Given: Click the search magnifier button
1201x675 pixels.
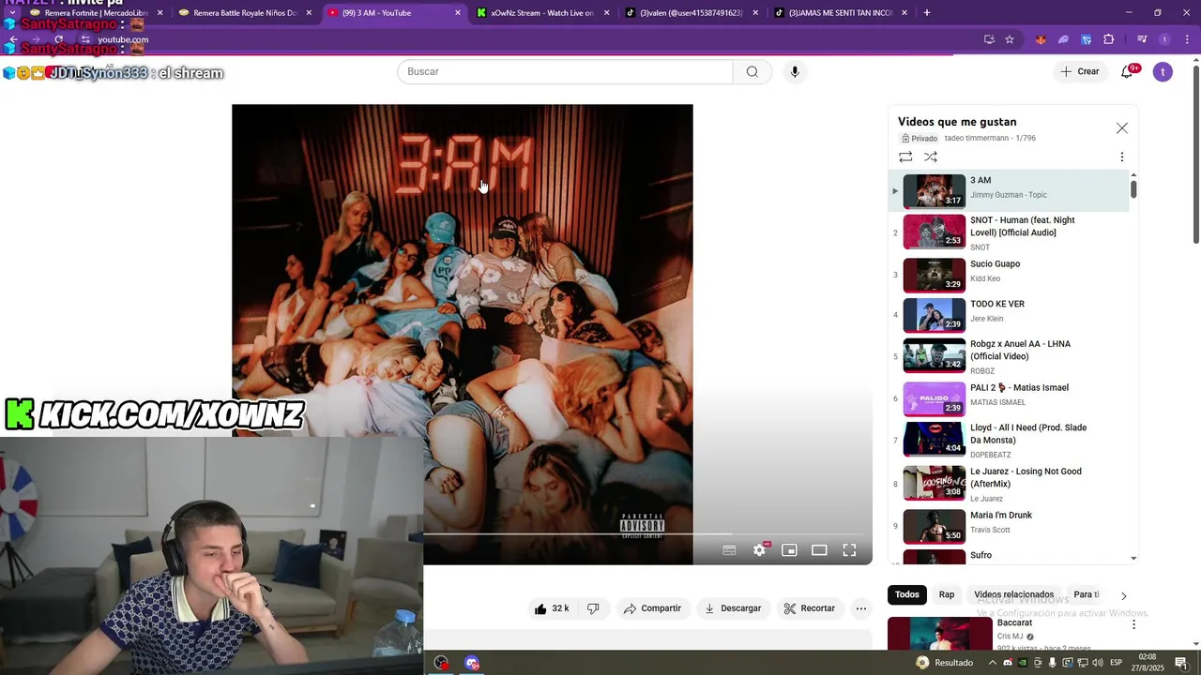Looking at the screenshot, I should (752, 72).
